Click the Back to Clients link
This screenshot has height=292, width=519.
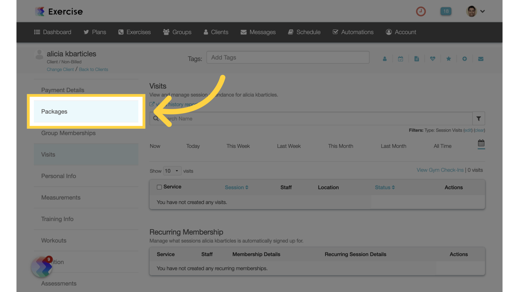93,70
